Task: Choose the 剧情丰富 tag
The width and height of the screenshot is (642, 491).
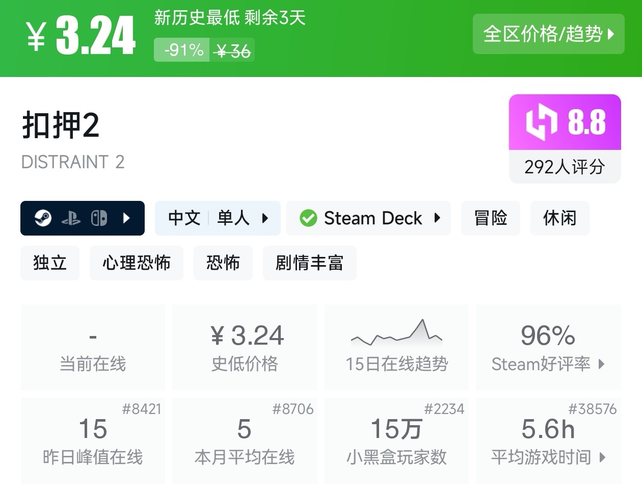Action: click(309, 263)
